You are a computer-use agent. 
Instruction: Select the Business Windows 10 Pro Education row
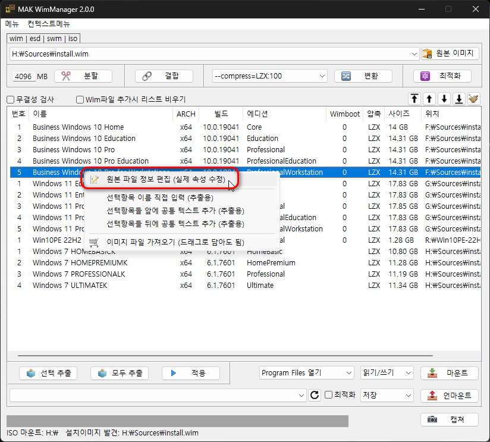tap(246, 161)
